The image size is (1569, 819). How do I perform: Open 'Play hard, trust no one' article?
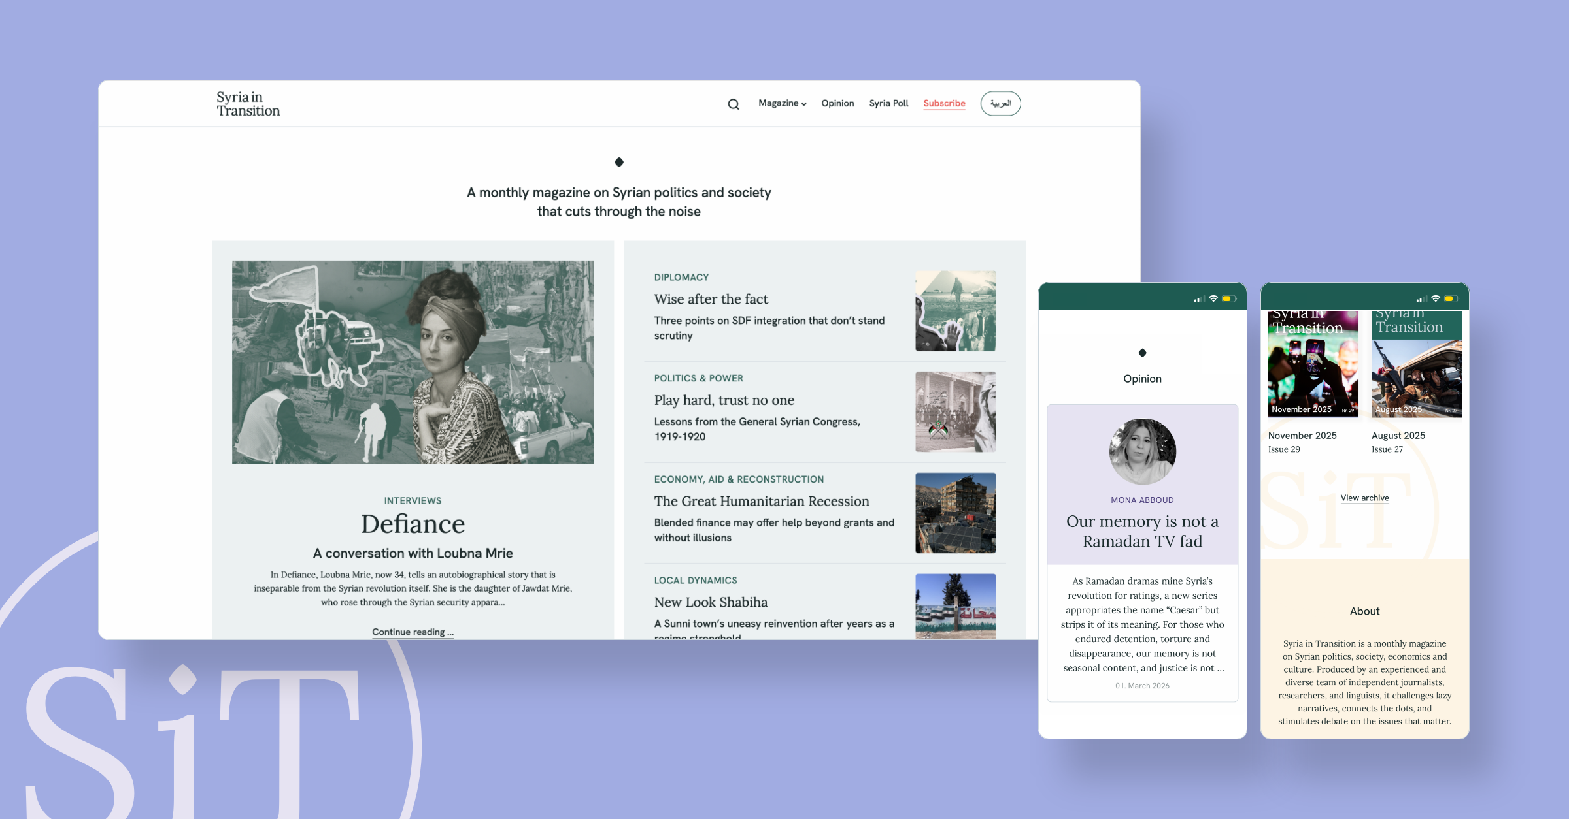click(724, 400)
